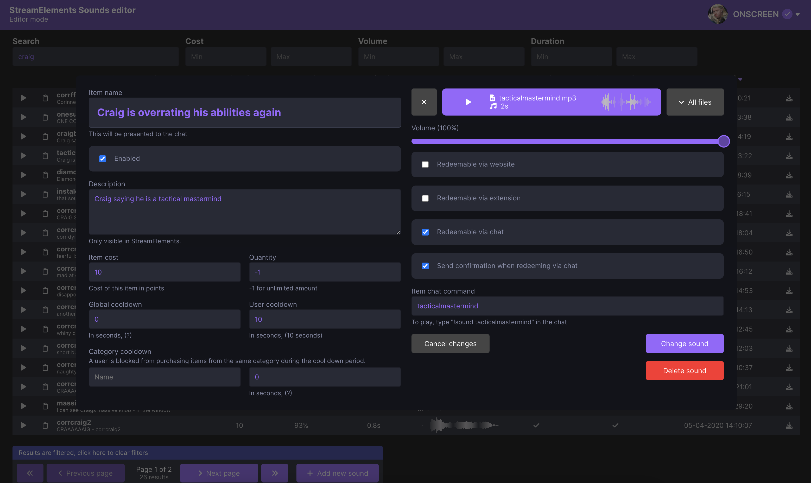Screen dimensions: 811x483
Task: Click here to clear the search filters
Action: pos(197,452)
